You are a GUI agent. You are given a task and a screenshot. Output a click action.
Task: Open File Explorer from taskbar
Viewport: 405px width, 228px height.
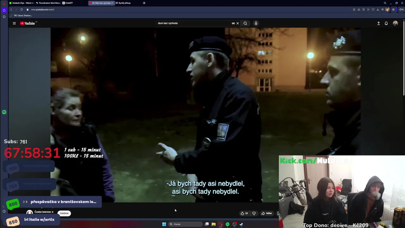point(214,224)
